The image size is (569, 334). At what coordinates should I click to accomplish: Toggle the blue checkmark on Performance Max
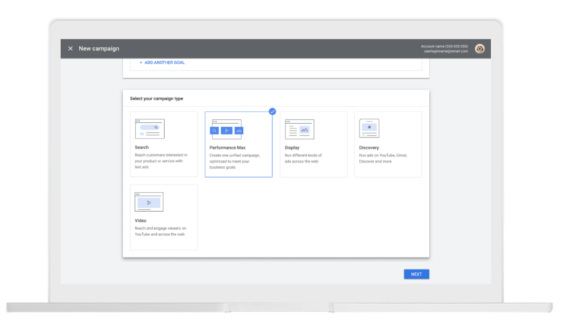272,112
